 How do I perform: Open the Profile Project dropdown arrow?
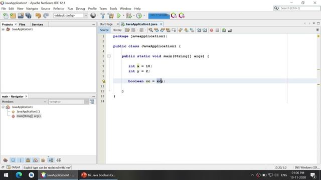[x=144, y=15]
